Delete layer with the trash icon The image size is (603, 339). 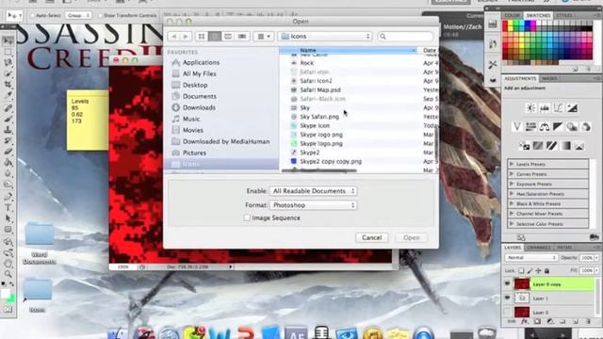coord(589,322)
